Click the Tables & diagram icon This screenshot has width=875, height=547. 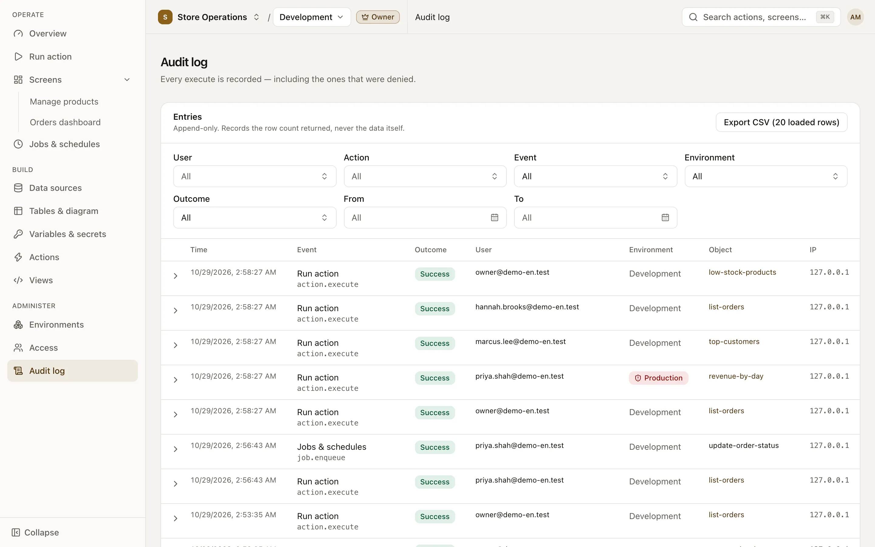click(18, 211)
